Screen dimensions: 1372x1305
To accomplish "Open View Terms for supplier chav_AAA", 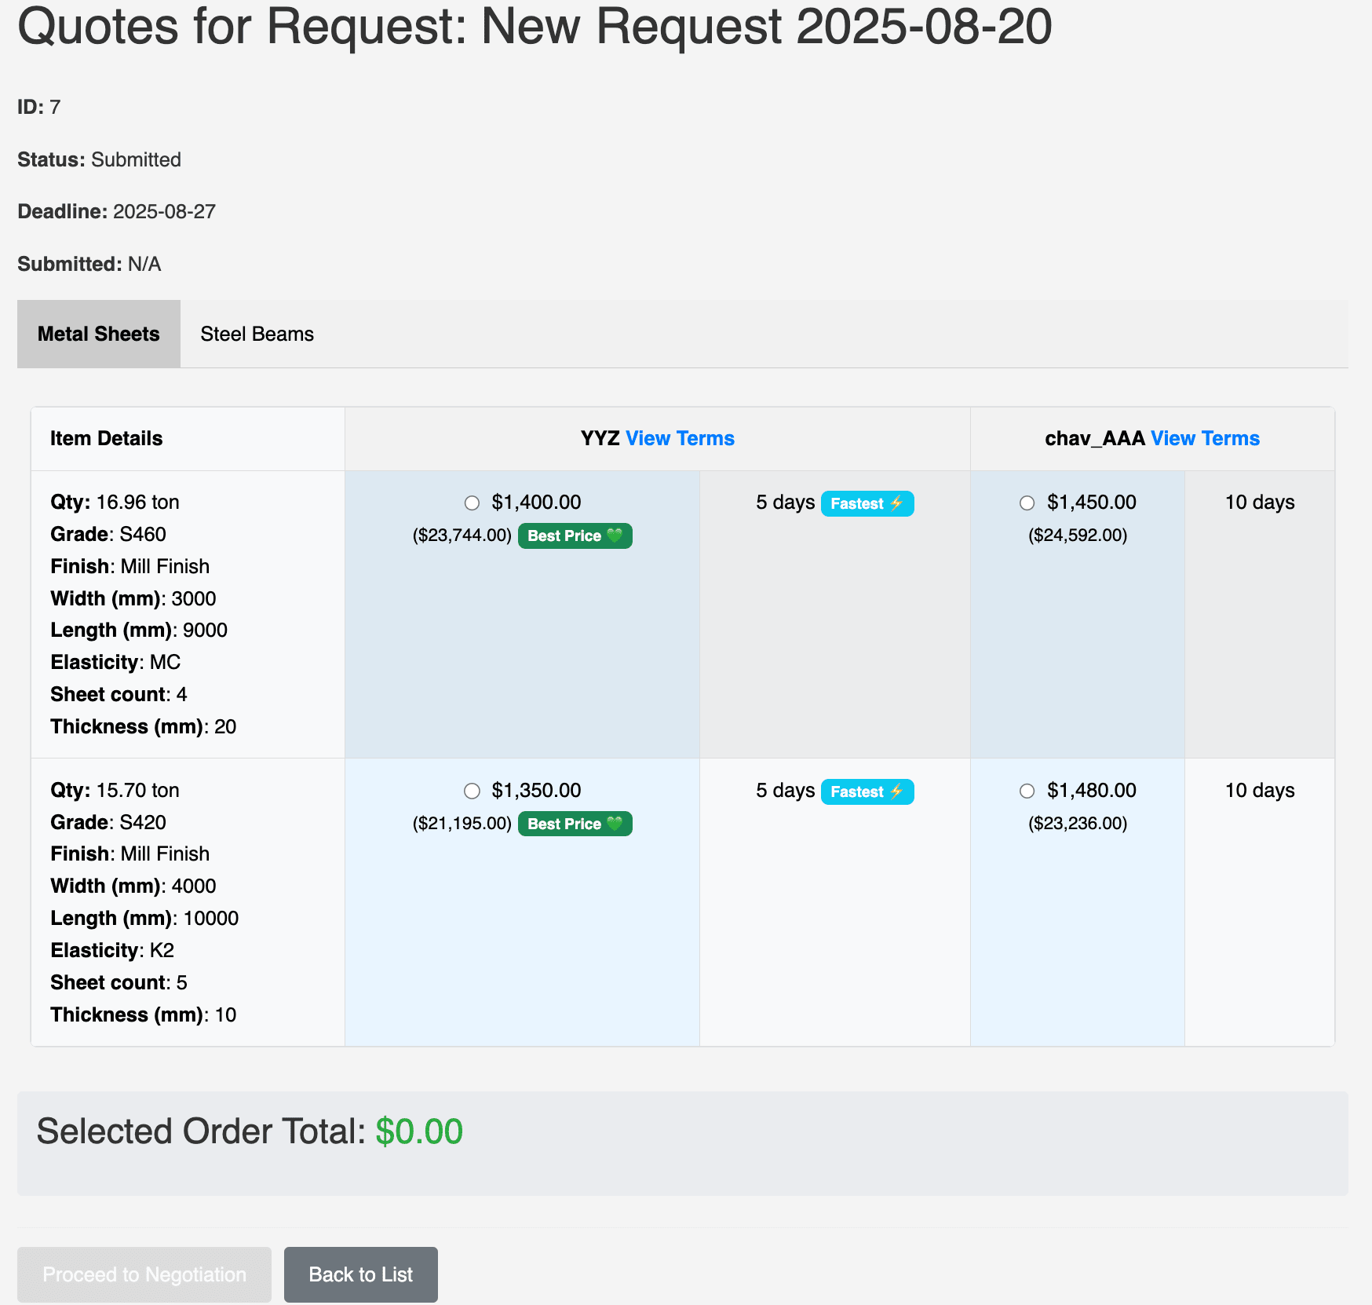I will point(1205,438).
